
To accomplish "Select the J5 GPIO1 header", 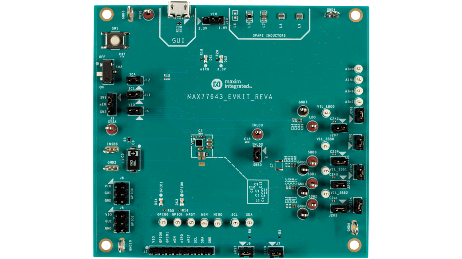I will click(x=121, y=221).
